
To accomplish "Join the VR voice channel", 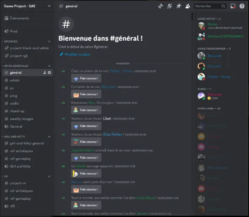I will point(27,206).
